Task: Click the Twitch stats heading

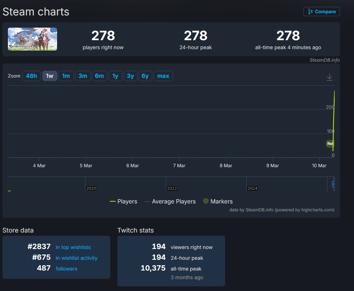Action: click(135, 230)
